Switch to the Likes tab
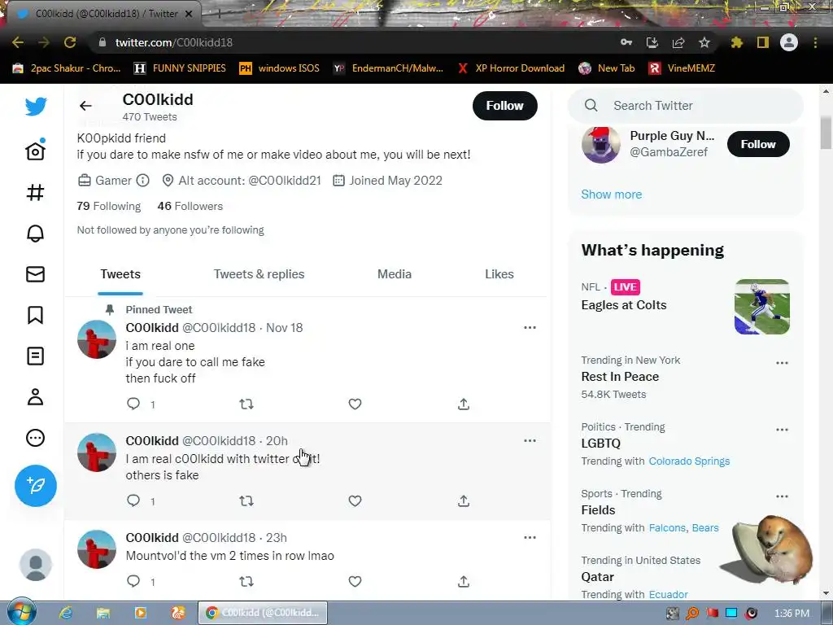Image resolution: width=833 pixels, height=625 pixels. 499,274
